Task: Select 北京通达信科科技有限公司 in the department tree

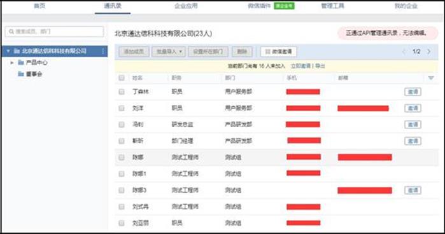Action: [x=55, y=51]
